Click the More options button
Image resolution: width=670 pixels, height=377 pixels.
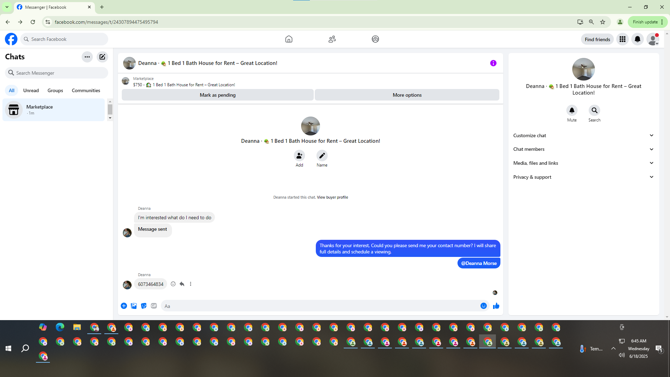407,95
